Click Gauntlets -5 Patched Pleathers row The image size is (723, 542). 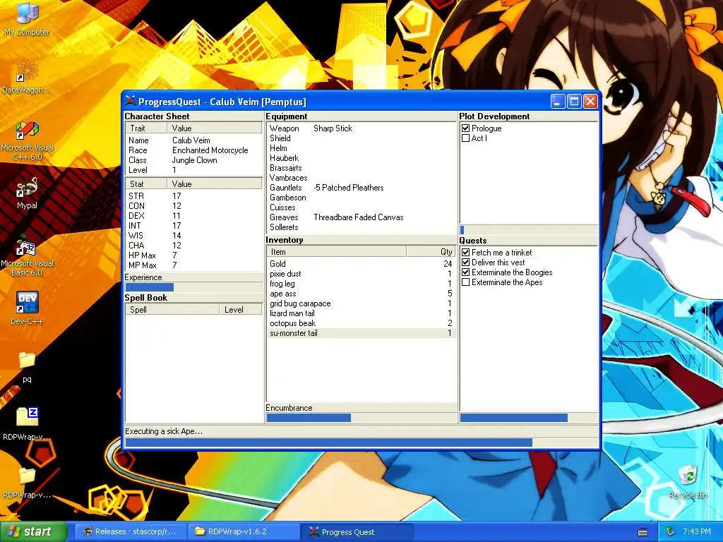tap(361, 188)
